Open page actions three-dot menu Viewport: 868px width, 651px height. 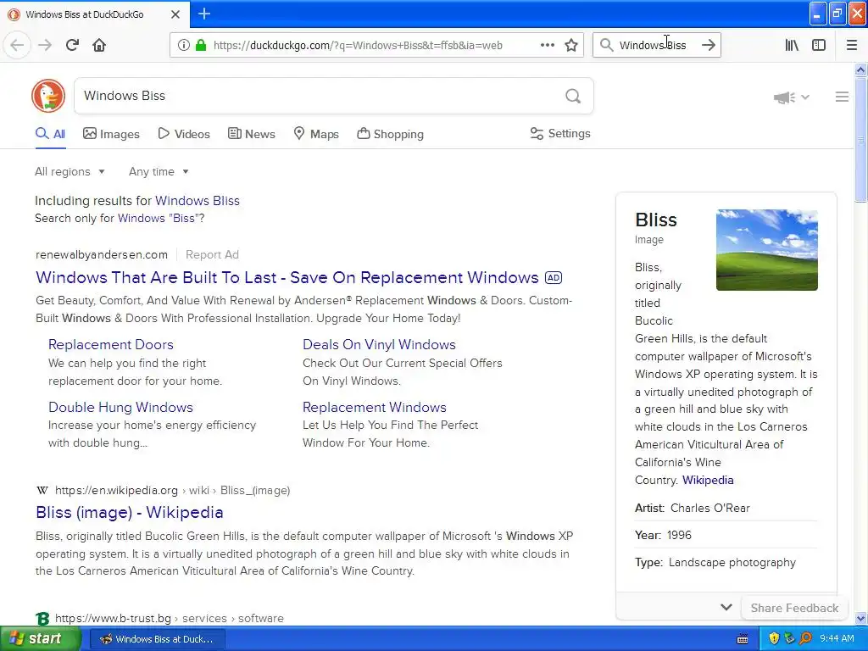(x=547, y=45)
